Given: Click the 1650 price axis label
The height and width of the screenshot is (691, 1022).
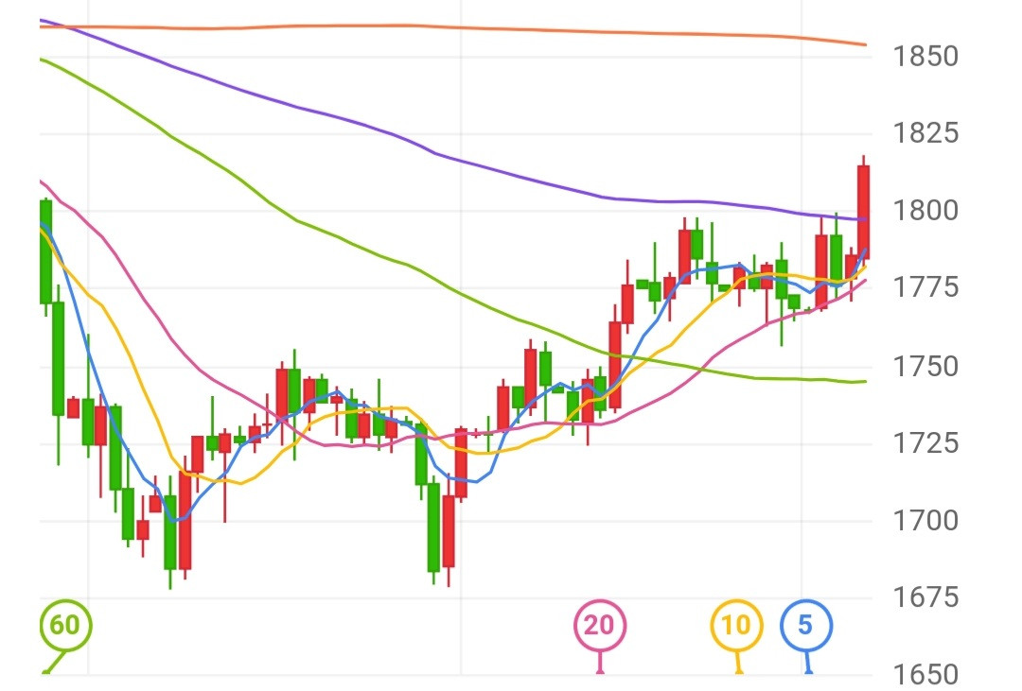Looking at the screenshot, I should pos(925,675).
